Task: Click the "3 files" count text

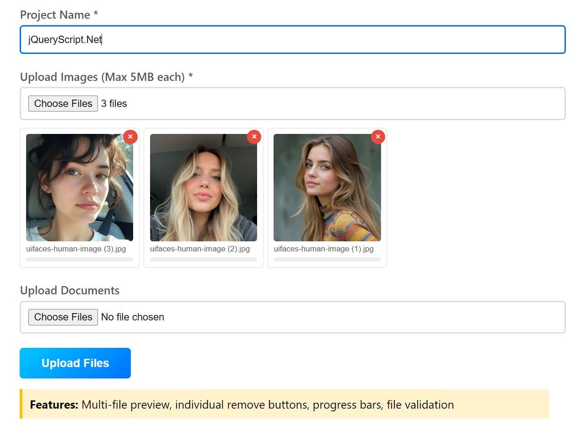Action: [x=114, y=104]
